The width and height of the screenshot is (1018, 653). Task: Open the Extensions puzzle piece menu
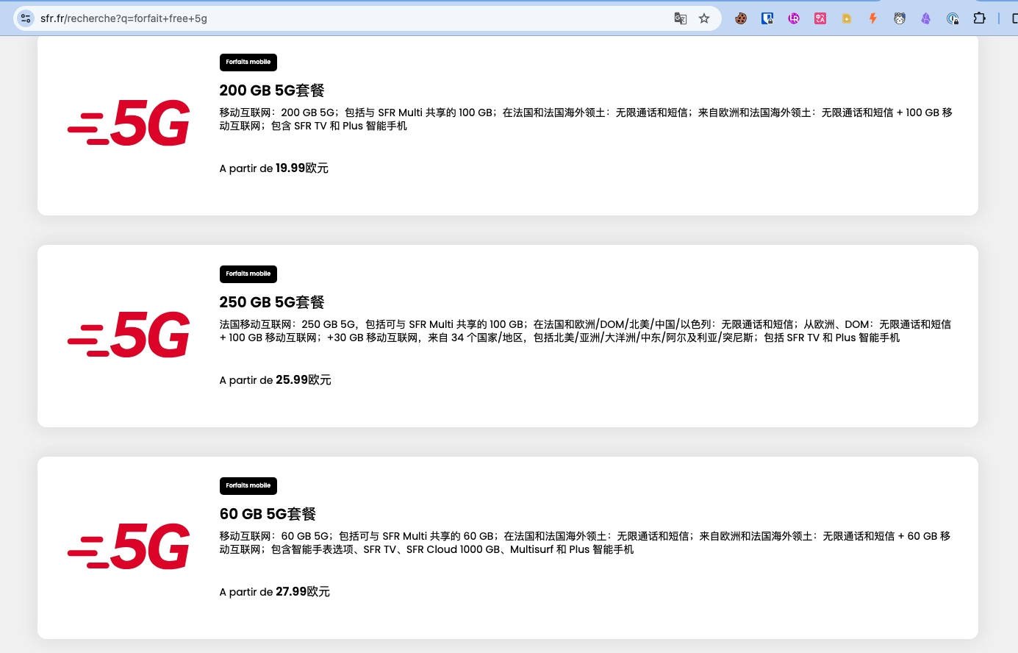pos(979,18)
